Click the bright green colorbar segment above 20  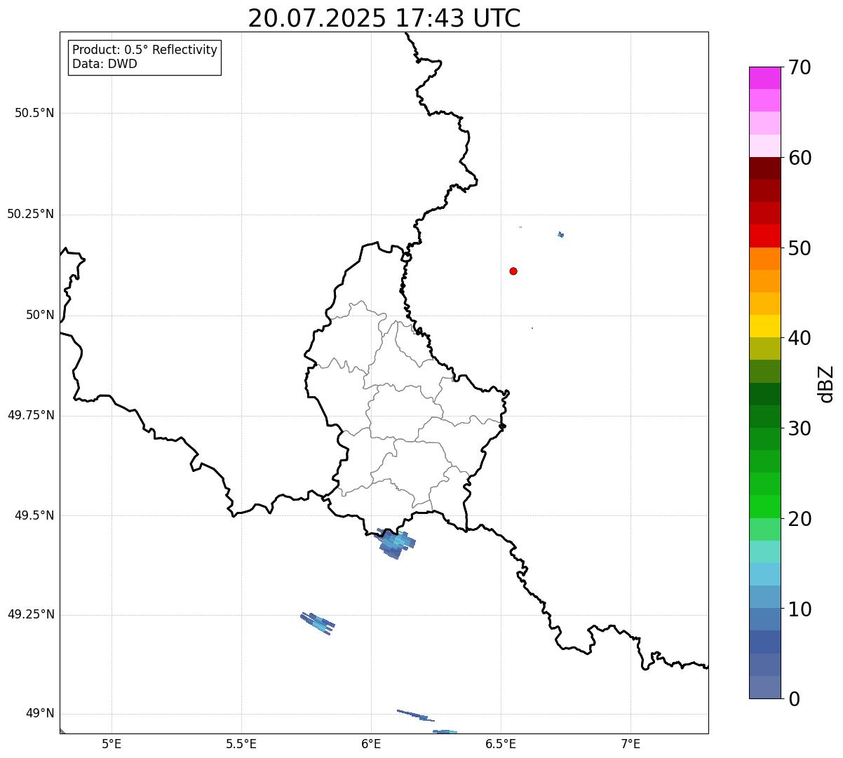[x=764, y=506]
